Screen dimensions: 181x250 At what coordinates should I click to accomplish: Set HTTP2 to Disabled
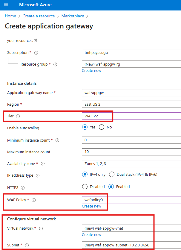tap(85, 187)
